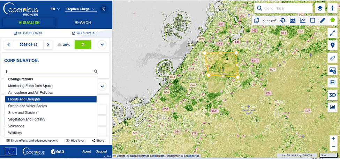Select the ruler measure tool

[x=332, y=58]
